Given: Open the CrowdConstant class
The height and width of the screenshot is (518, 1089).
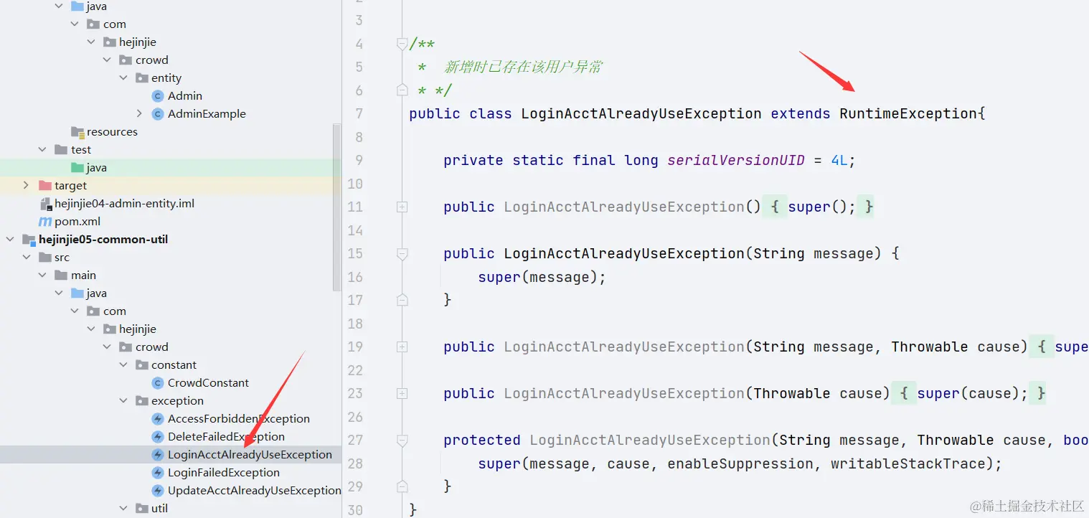Looking at the screenshot, I should pos(209,383).
